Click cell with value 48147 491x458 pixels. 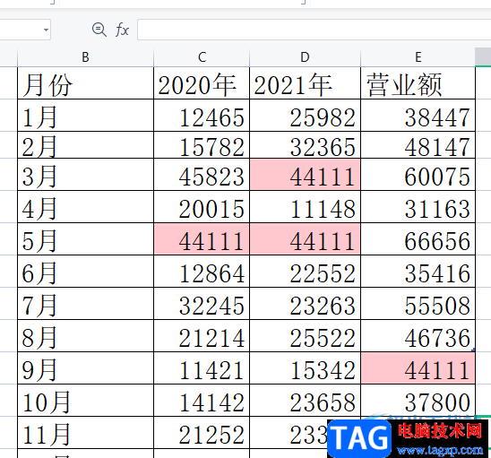pos(418,145)
